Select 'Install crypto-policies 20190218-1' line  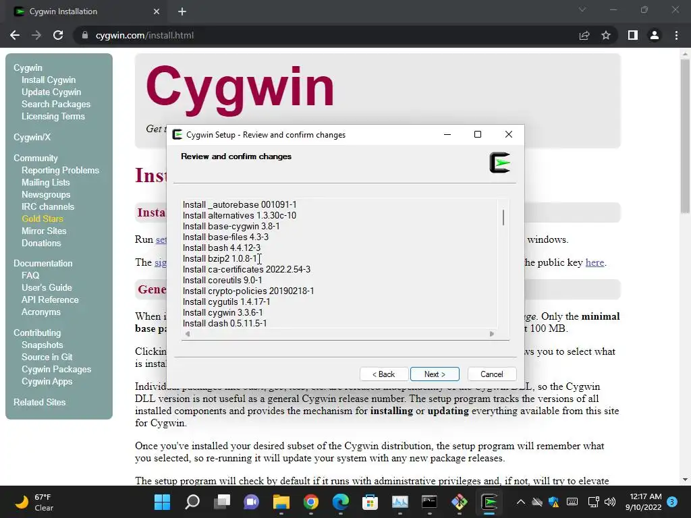point(248,291)
